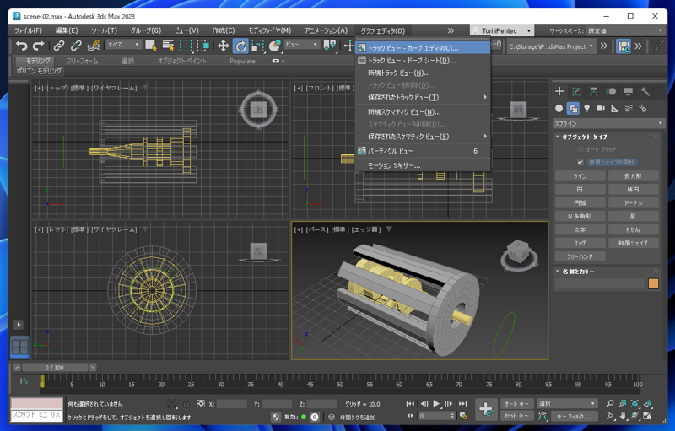Click the 長方形 shape button
This screenshot has width=675, height=431.
(x=634, y=176)
